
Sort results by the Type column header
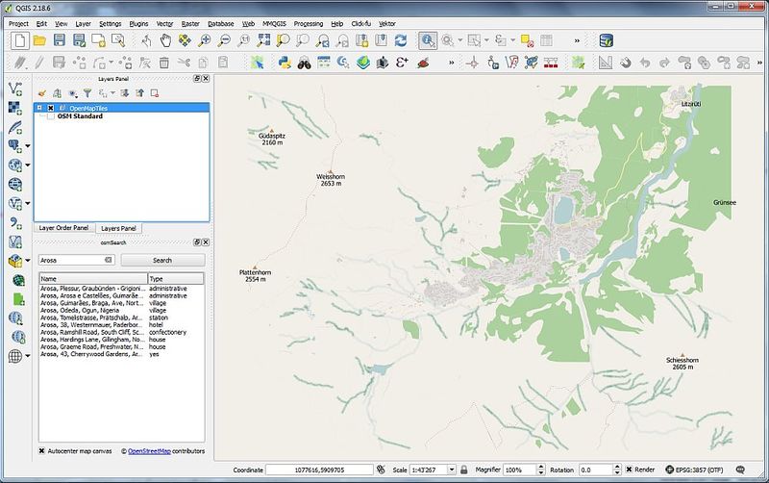pos(176,278)
